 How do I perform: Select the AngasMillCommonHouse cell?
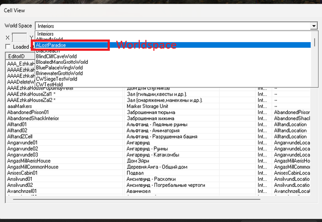coord(33,167)
